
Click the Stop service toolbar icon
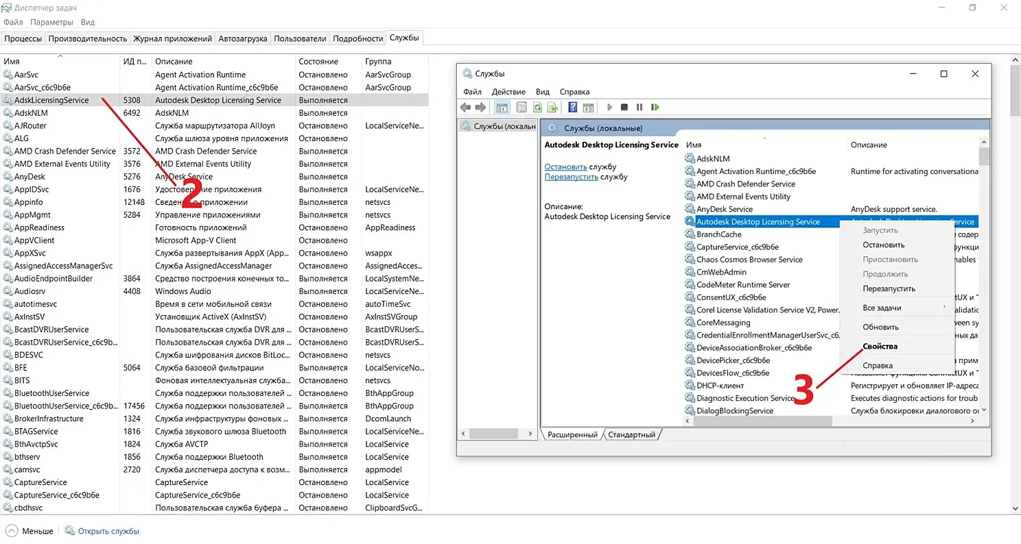624,108
